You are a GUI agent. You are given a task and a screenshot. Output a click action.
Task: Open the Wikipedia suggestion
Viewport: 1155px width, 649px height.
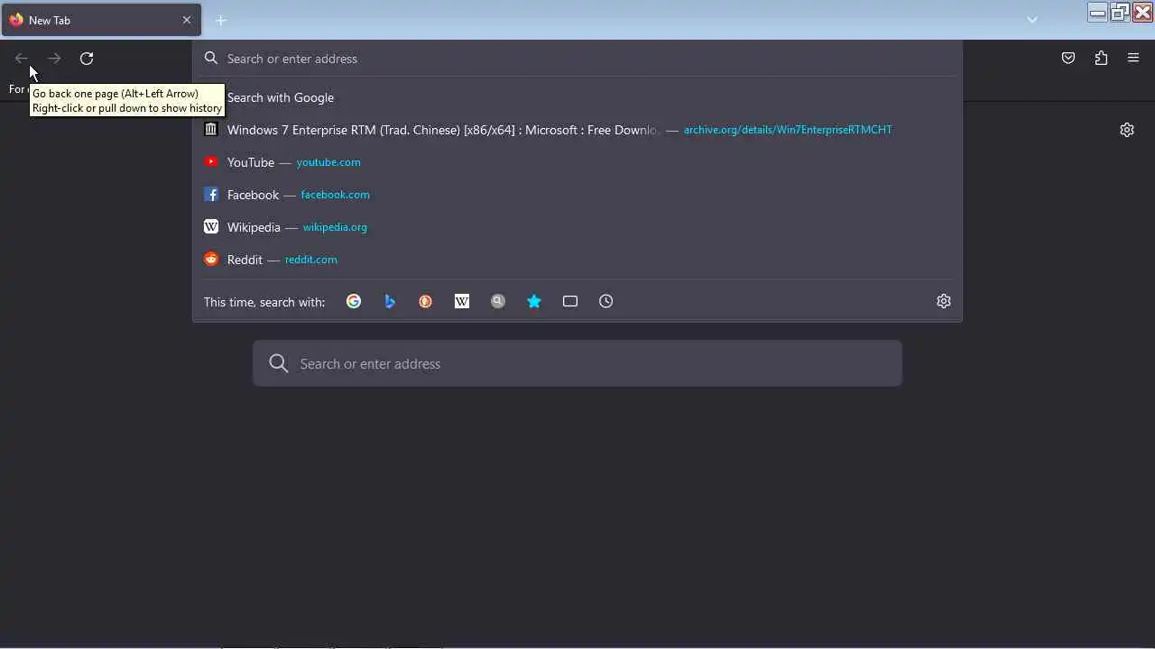point(577,227)
